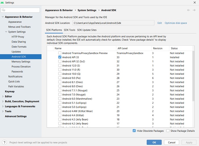Click the disabled Apply button
The width and height of the screenshot is (199, 146).
[x=189, y=142]
